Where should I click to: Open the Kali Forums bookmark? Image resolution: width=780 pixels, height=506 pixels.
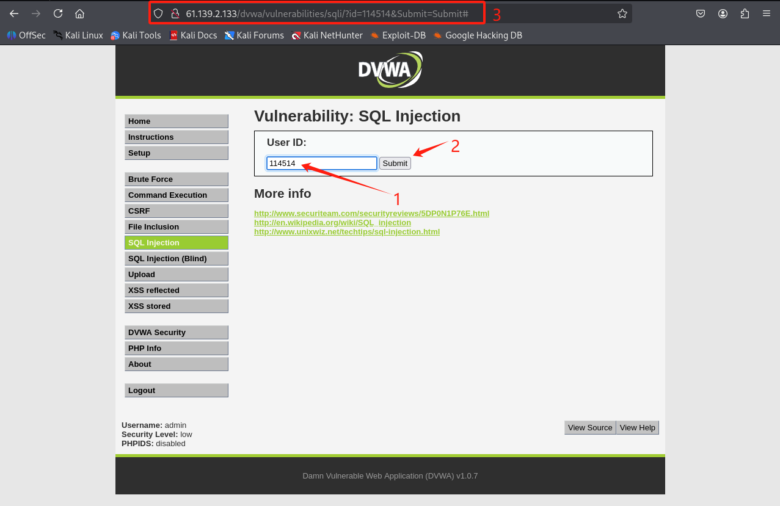[254, 35]
